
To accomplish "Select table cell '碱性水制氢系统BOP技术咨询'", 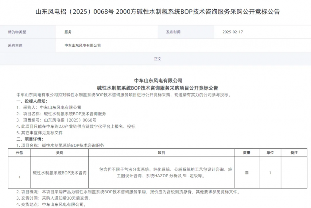I will click(59, 173).
